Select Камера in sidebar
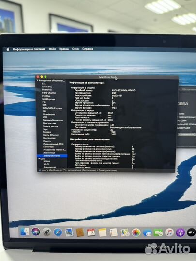The image size is (196, 261). pos(47,132)
